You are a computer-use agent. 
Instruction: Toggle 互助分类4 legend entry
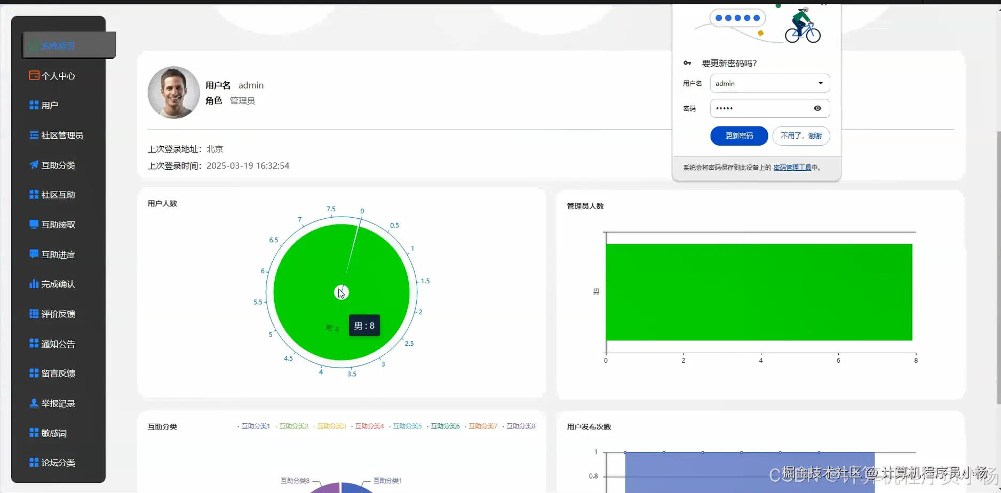coord(368,426)
